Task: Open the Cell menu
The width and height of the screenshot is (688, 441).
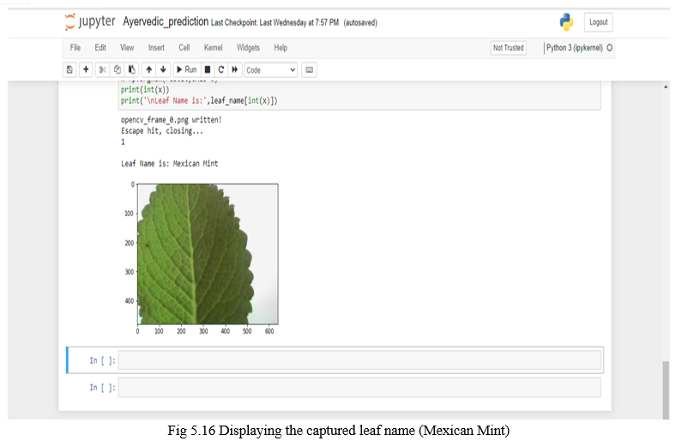Action: (184, 48)
